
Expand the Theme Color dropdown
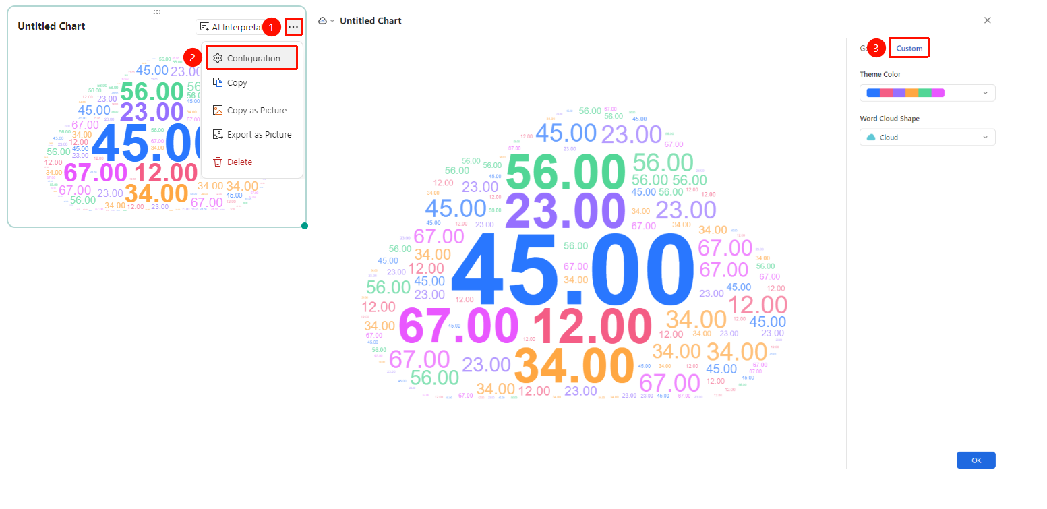[x=927, y=93]
